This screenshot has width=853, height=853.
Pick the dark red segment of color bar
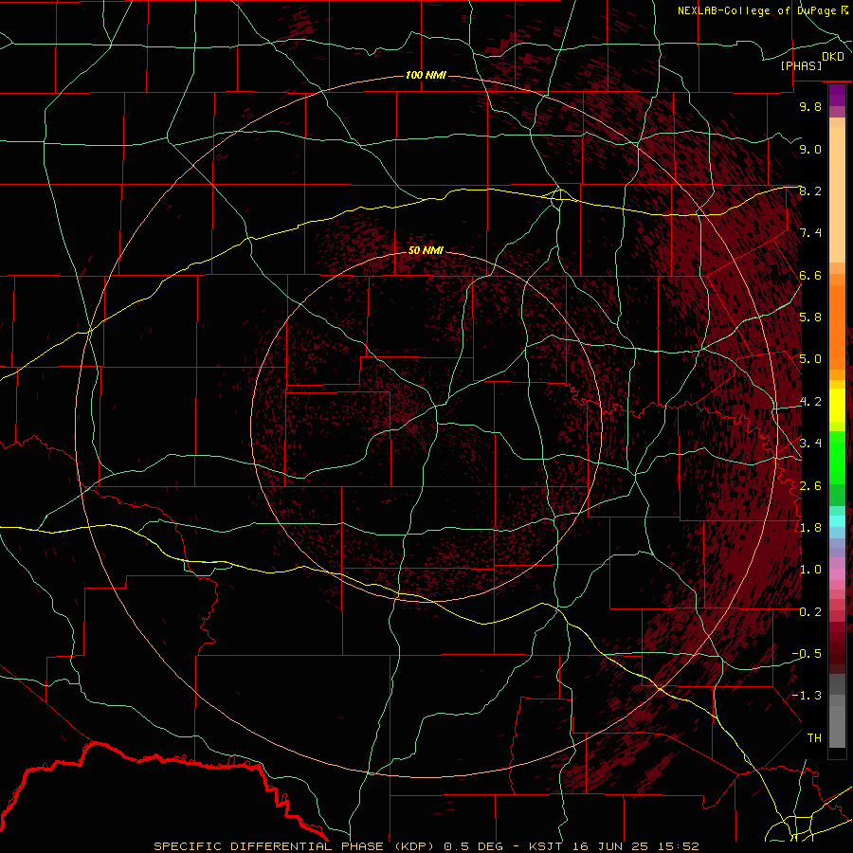click(837, 648)
